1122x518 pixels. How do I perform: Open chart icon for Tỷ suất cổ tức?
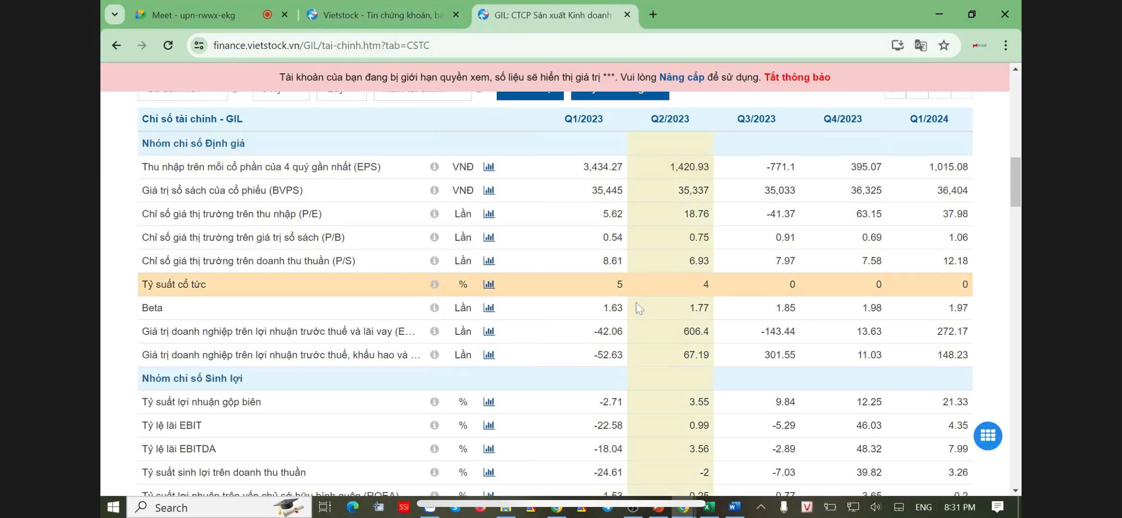[x=489, y=284]
